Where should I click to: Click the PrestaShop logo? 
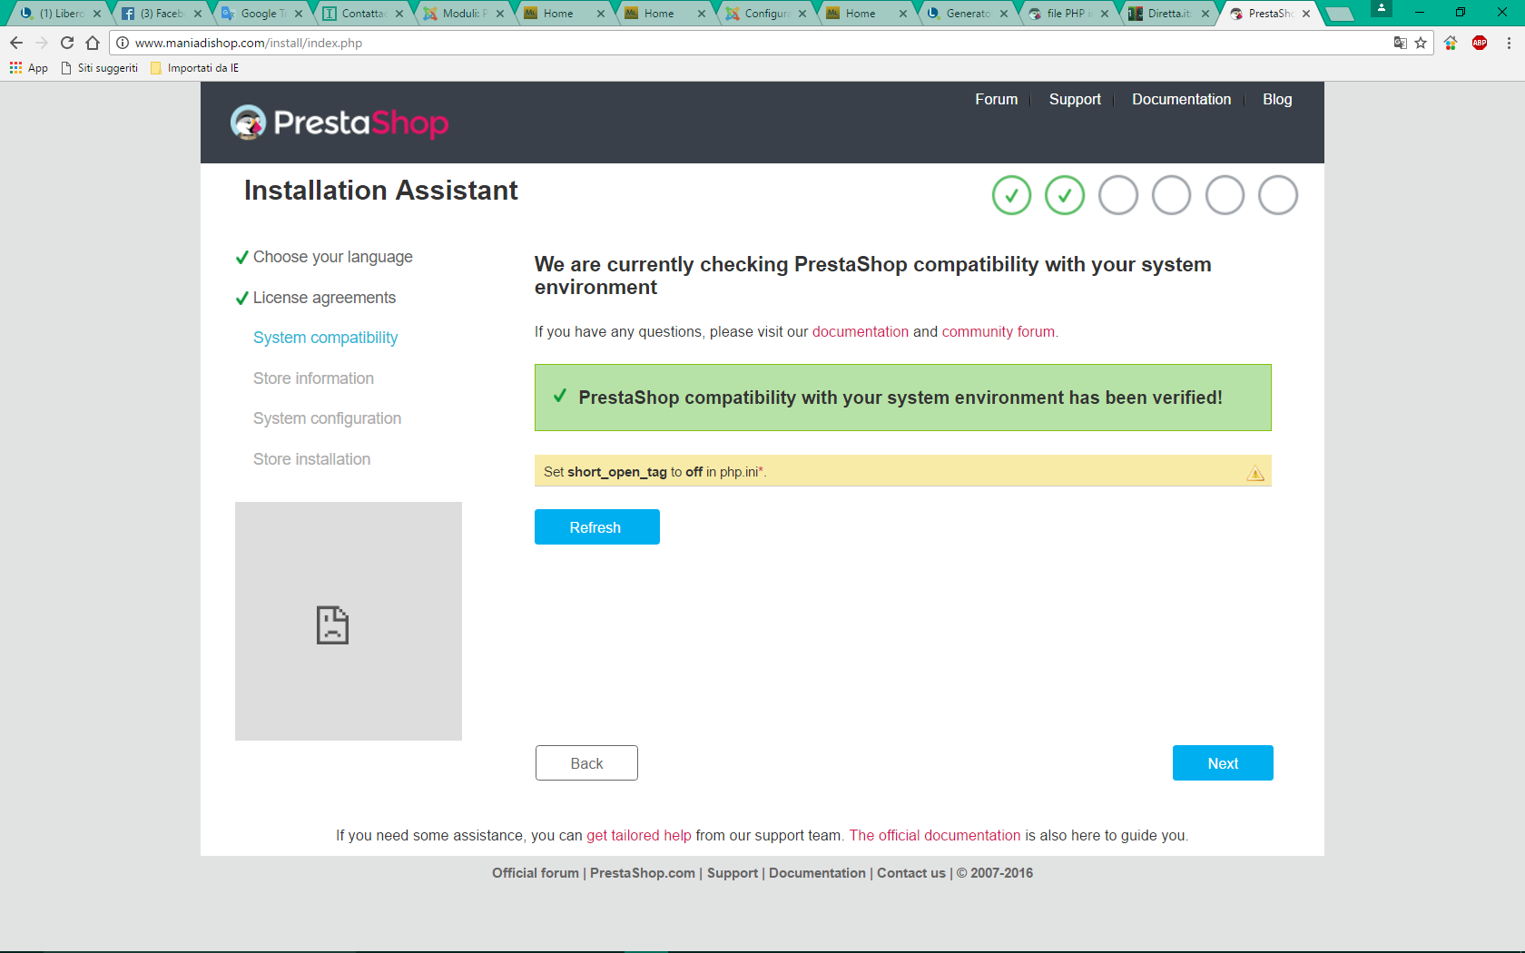tap(339, 123)
